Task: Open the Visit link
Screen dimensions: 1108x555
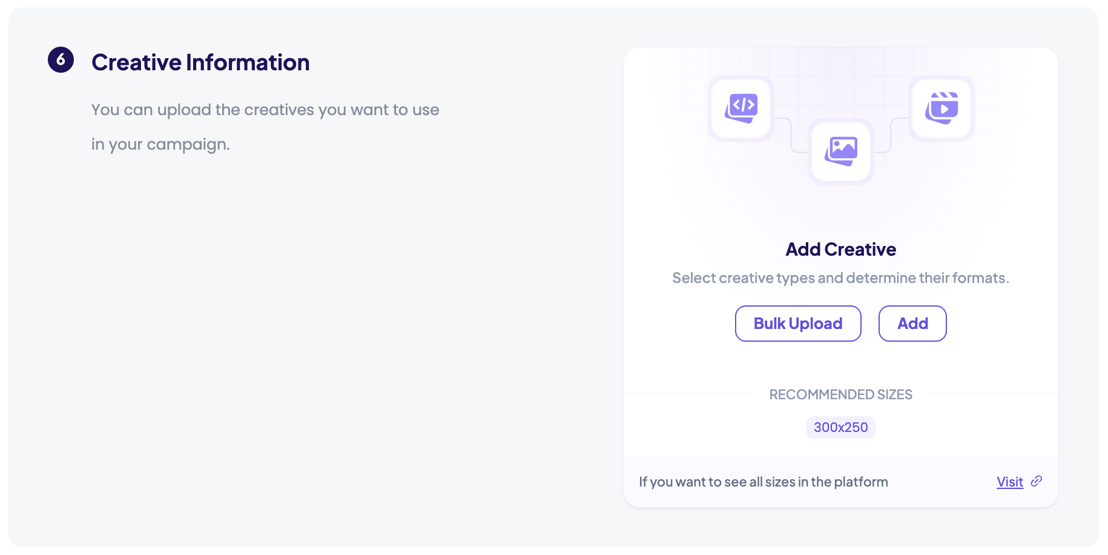Action: (x=1009, y=482)
